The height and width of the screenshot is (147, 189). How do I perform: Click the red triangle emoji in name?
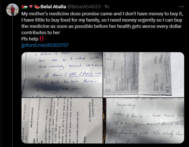pos(31,7)
